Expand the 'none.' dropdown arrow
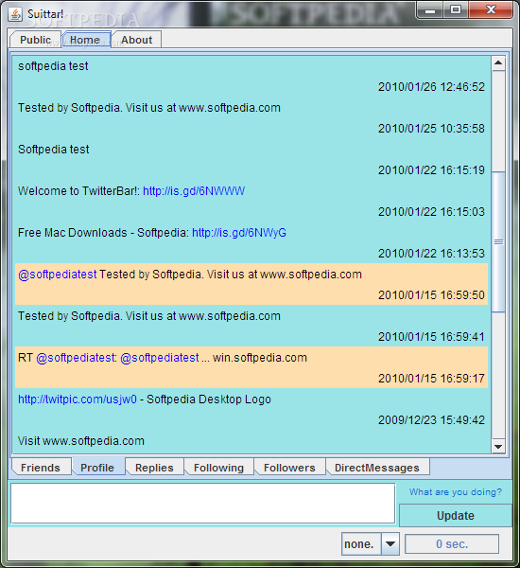The height and width of the screenshot is (568, 520). click(x=390, y=543)
